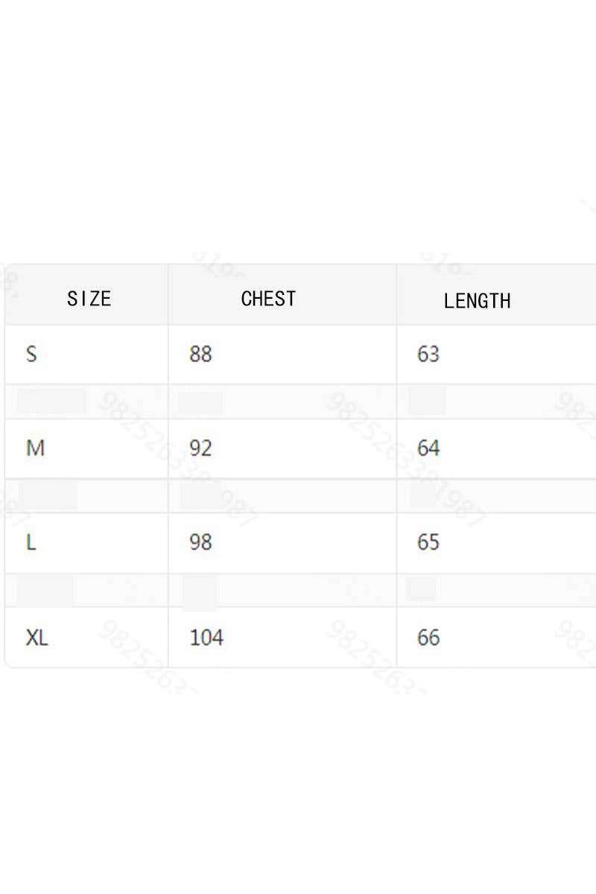Click the blurred cell directly below 63

tap(427, 401)
